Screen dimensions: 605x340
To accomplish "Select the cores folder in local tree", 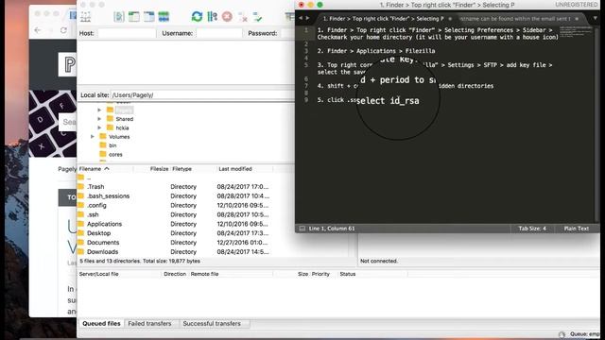I will 115,155.
